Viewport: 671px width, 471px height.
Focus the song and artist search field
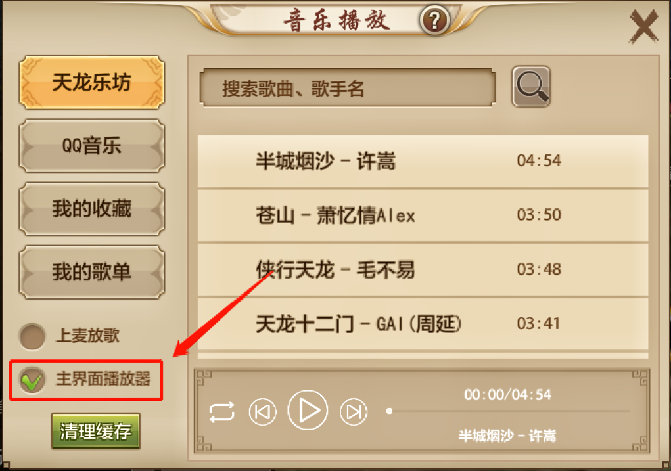pyautogui.click(x=348, y=88)
